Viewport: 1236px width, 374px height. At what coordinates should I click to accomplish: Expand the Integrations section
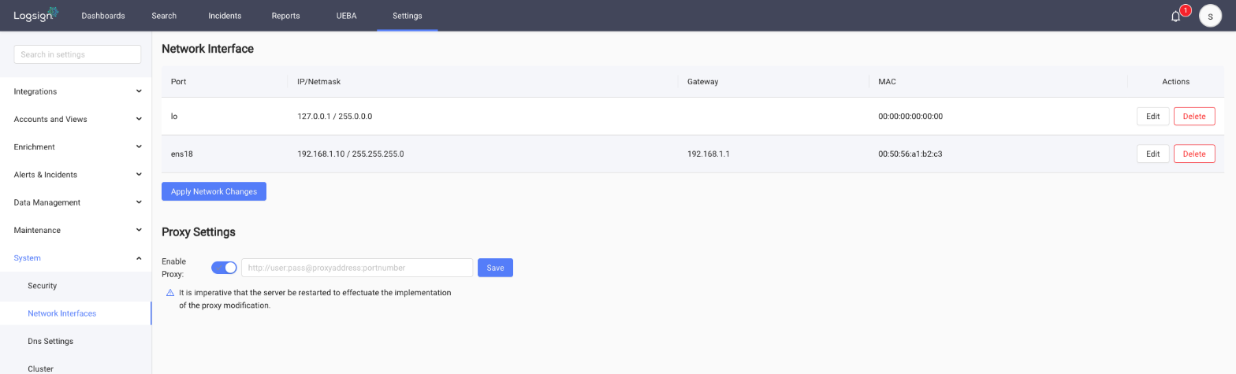(76, 91)
